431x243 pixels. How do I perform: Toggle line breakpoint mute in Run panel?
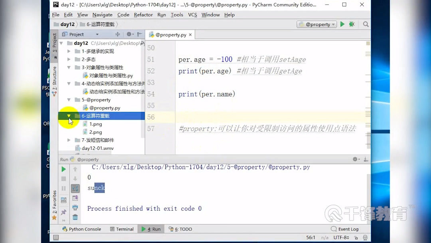point(63,198)
